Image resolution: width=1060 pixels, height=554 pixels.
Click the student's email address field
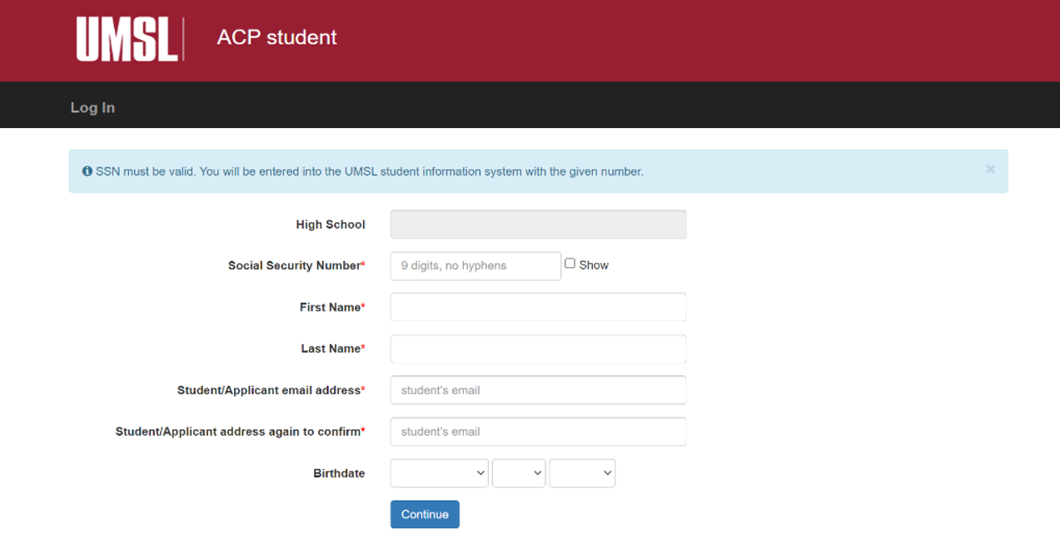(537, 389)
